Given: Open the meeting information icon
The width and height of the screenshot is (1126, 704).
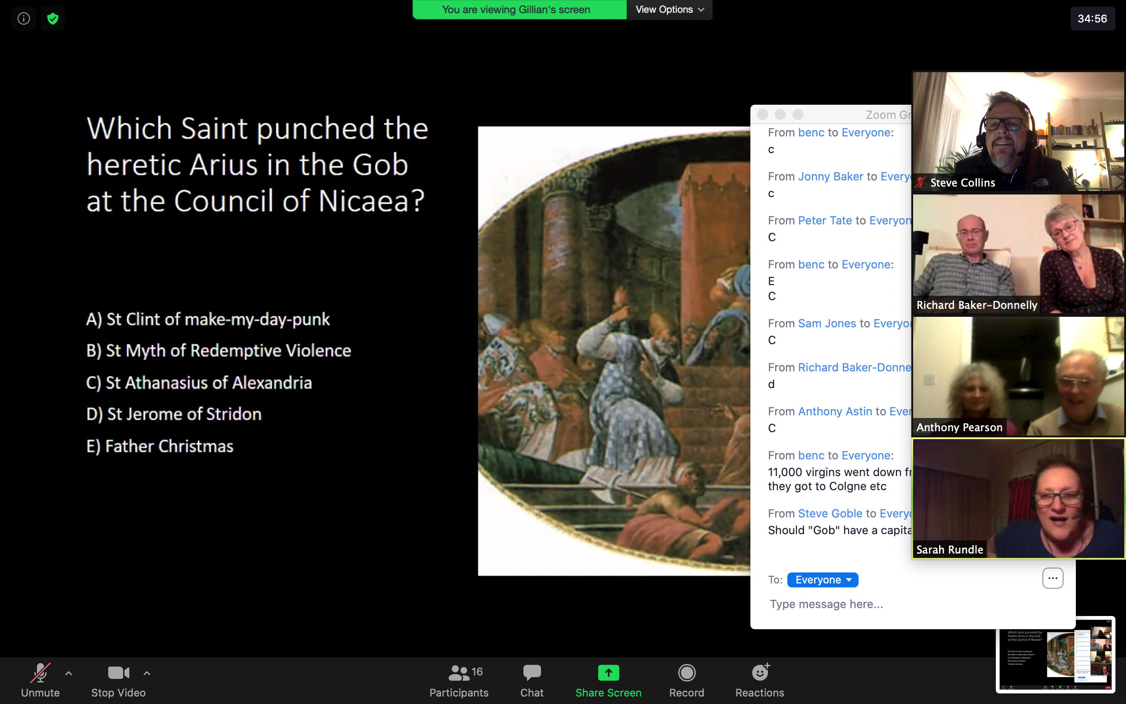Looking at the screenshot, I should (24, 18).
